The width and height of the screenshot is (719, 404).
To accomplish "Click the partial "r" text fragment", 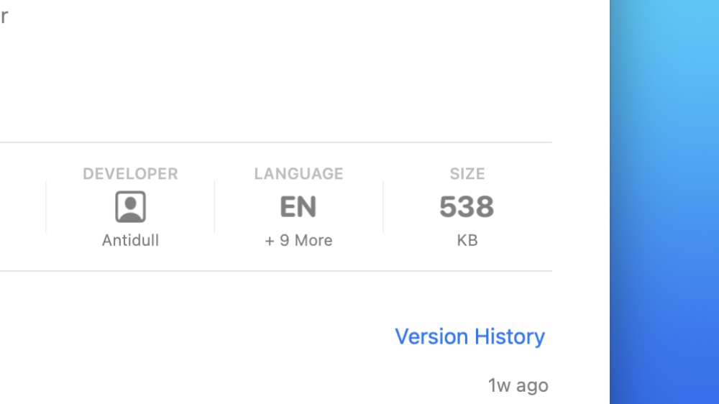I will pos(4,17).
